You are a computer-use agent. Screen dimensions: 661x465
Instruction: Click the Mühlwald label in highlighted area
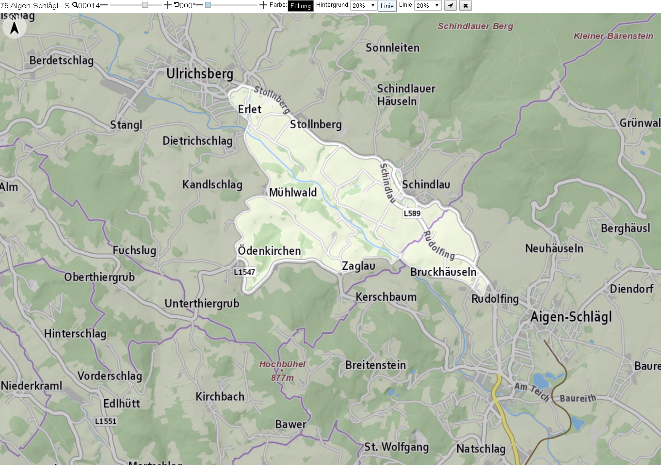click(293, 192)
